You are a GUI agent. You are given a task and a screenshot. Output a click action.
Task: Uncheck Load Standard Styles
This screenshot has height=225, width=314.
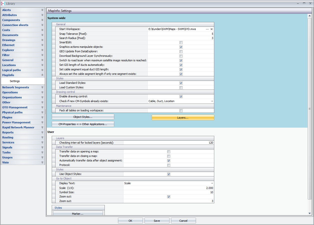tap(181, 83)
